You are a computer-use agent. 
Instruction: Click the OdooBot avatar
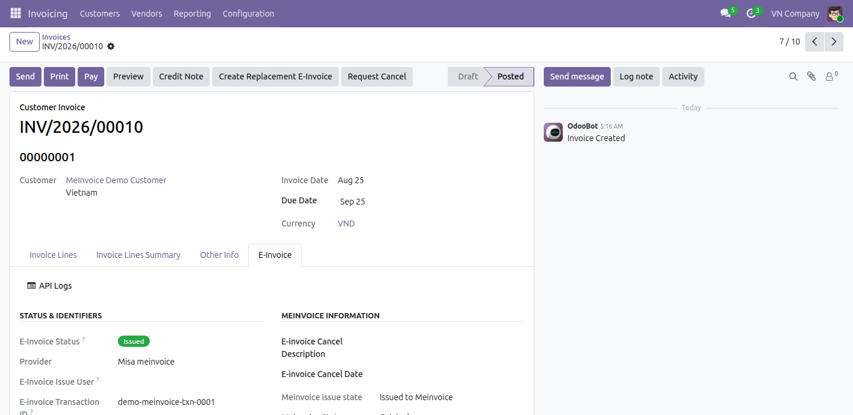[553, 132]
